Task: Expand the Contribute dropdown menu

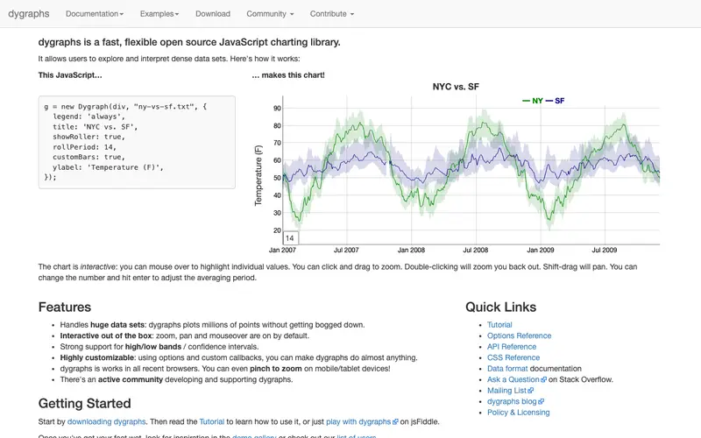Action: click(x=332, y=14)
